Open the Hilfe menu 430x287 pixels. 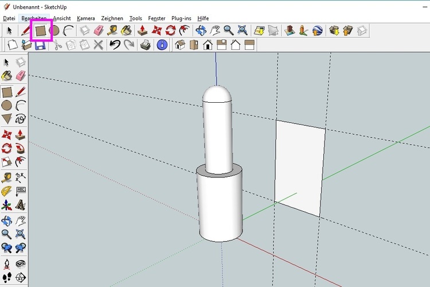(x=203, y=18)
